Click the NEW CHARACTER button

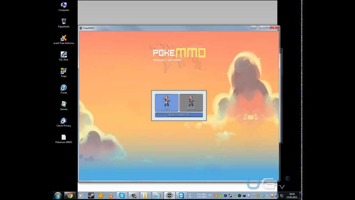179,115
